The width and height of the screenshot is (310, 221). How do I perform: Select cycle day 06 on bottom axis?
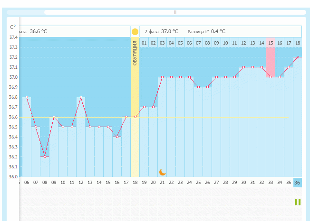[x=27, y=182]
